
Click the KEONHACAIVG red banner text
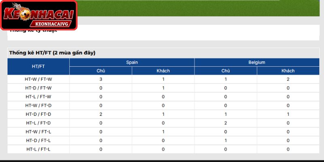coord(52,24)
